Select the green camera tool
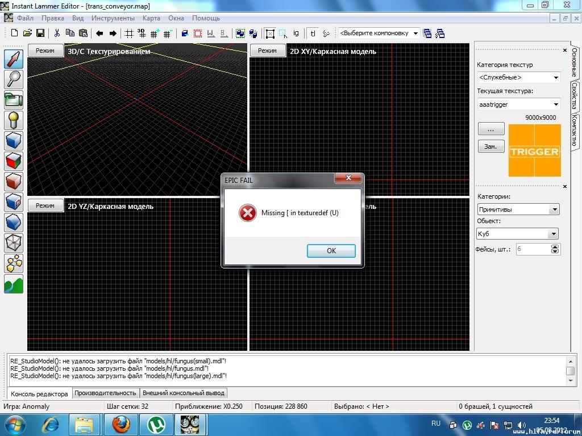 [14, 100]
